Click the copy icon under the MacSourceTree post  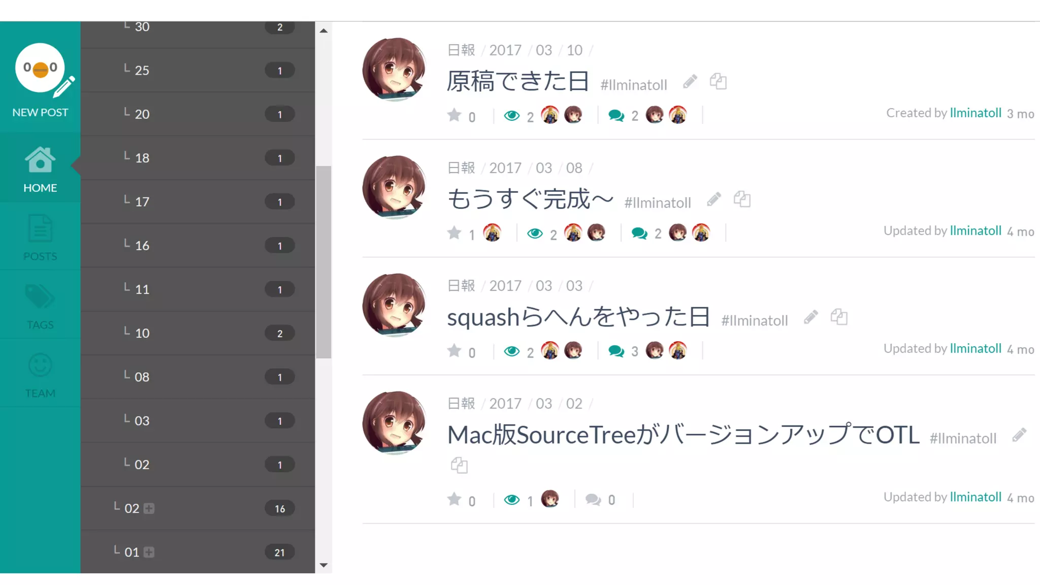point(459,465)
